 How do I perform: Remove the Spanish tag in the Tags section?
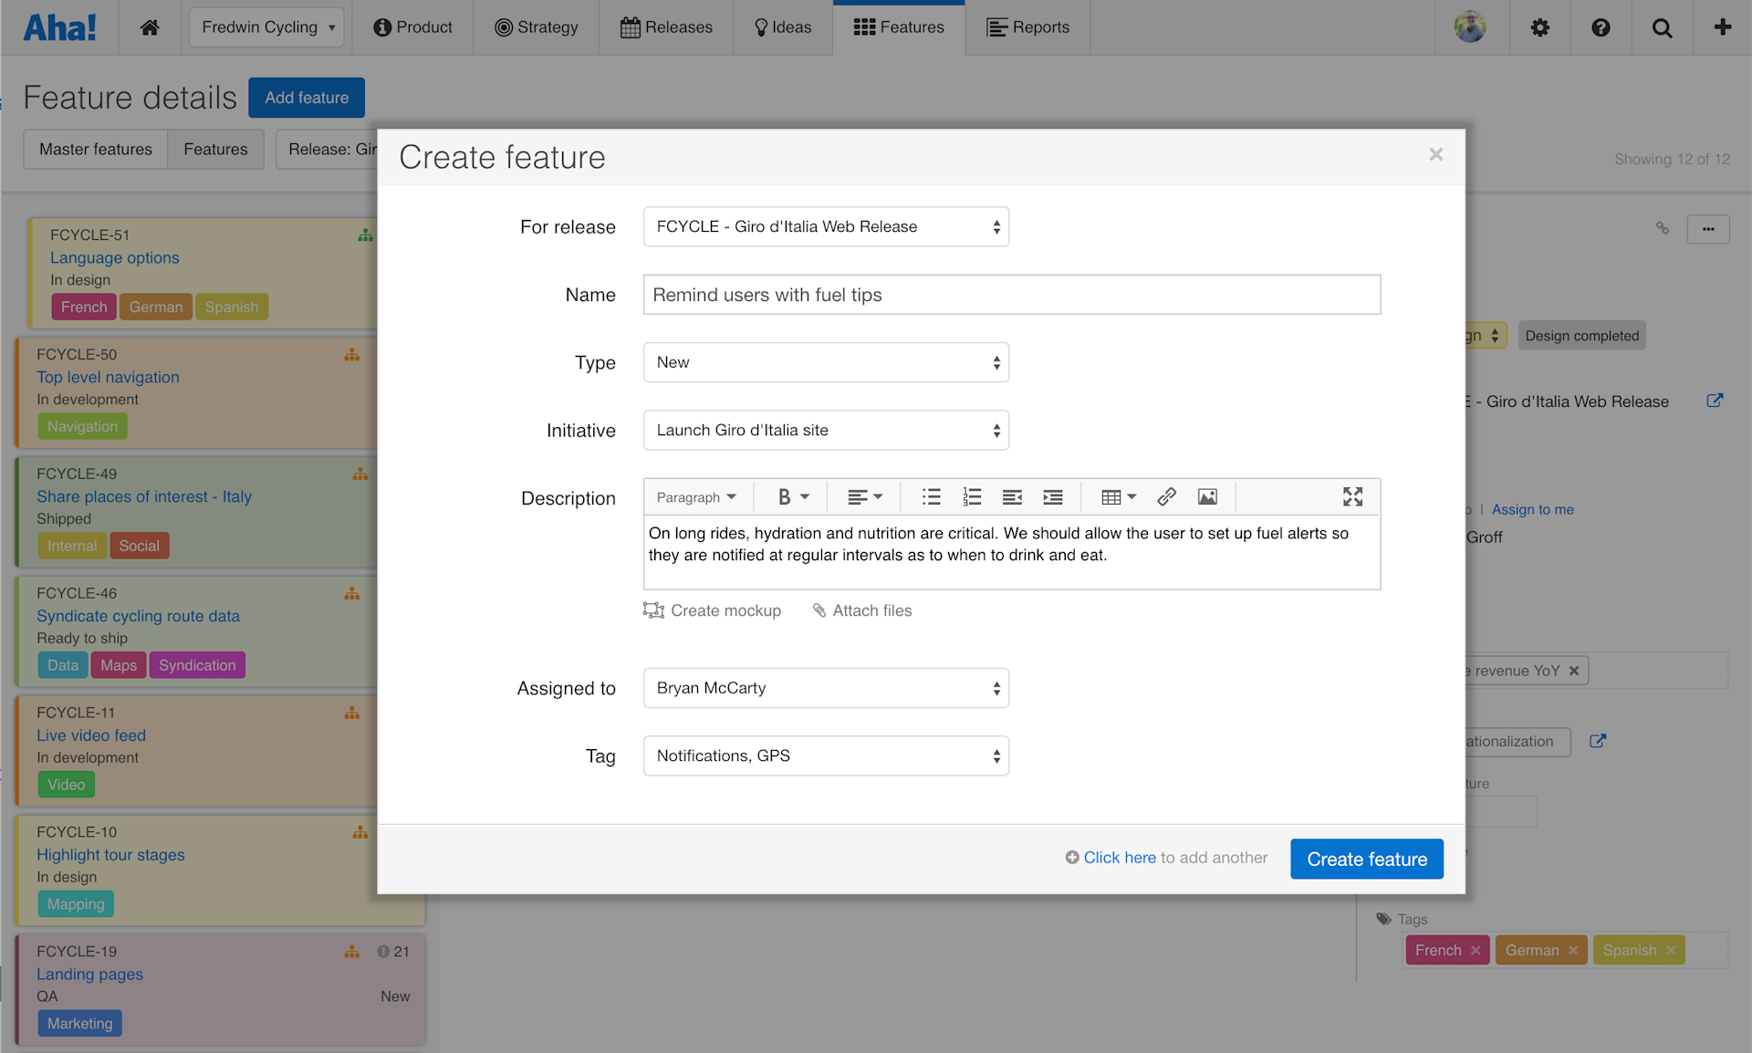tap(1670, 950)
